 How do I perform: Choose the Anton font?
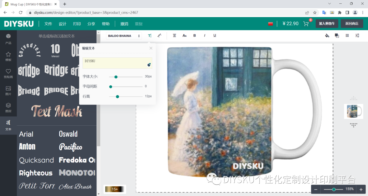click(x=27, y=146)
